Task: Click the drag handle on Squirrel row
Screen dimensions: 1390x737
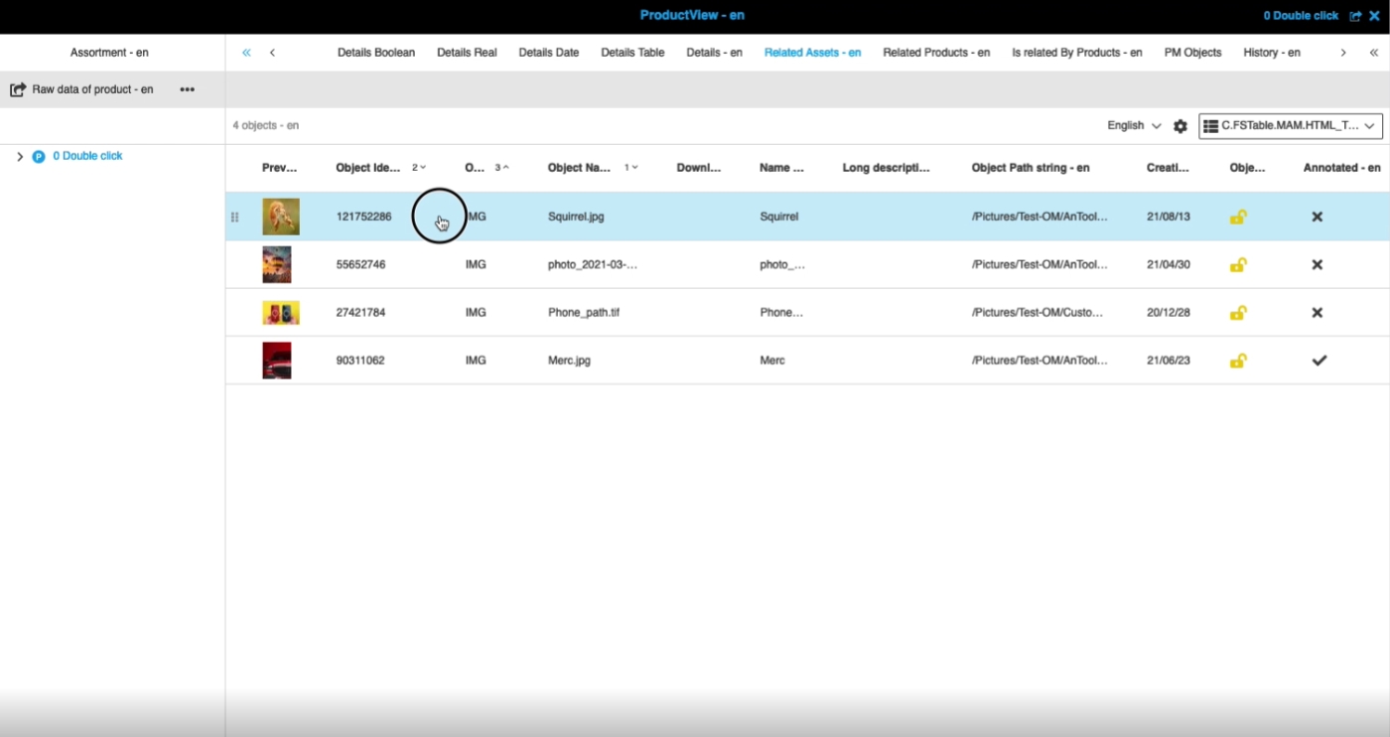Action: [x=235, y=217]
